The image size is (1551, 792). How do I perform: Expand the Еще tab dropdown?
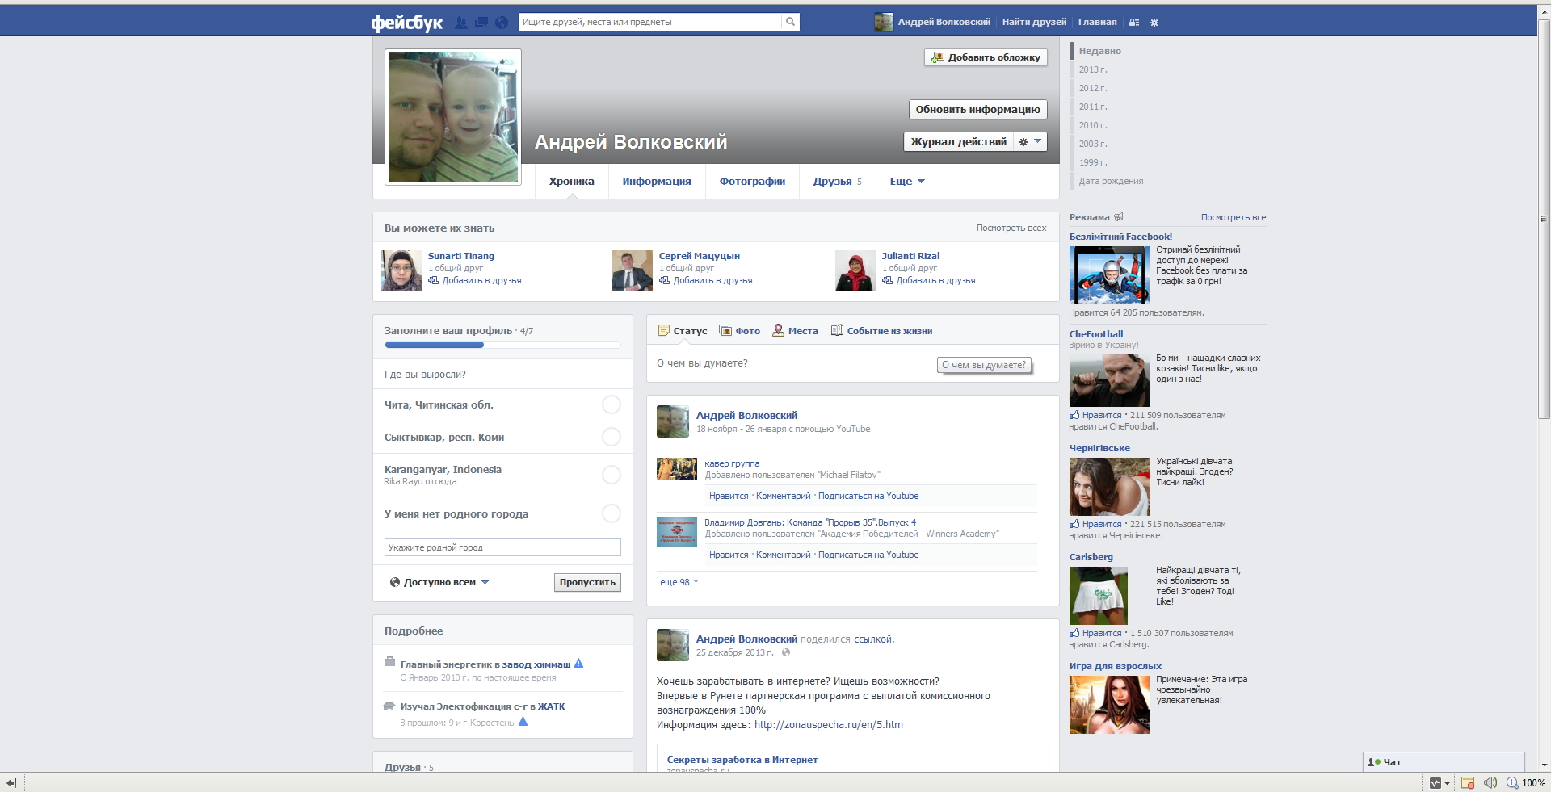(907, 182)
